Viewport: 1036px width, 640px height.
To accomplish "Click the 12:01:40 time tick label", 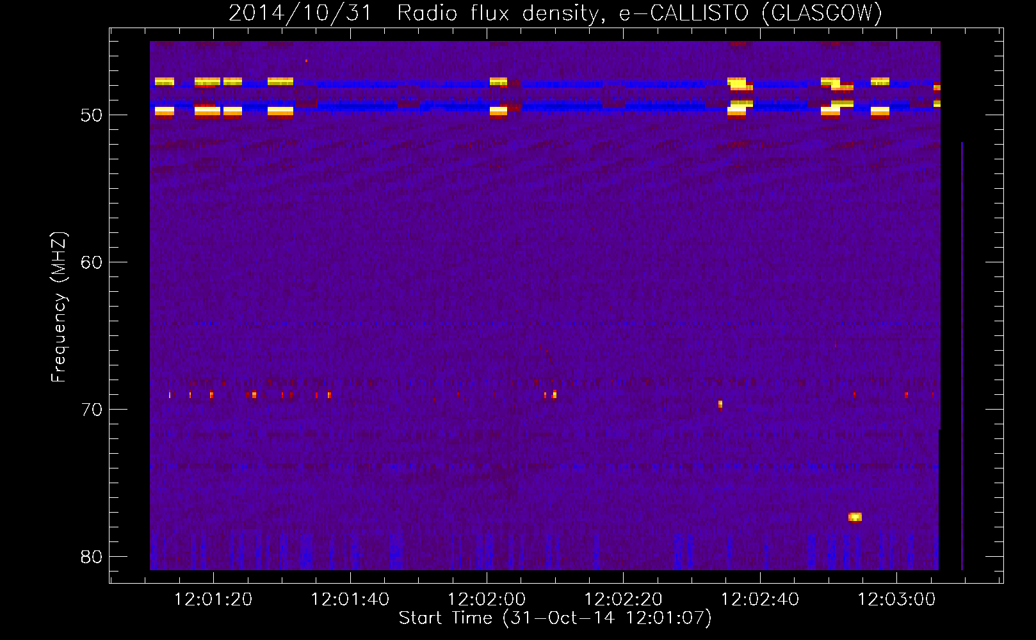I will click(350, 600).
